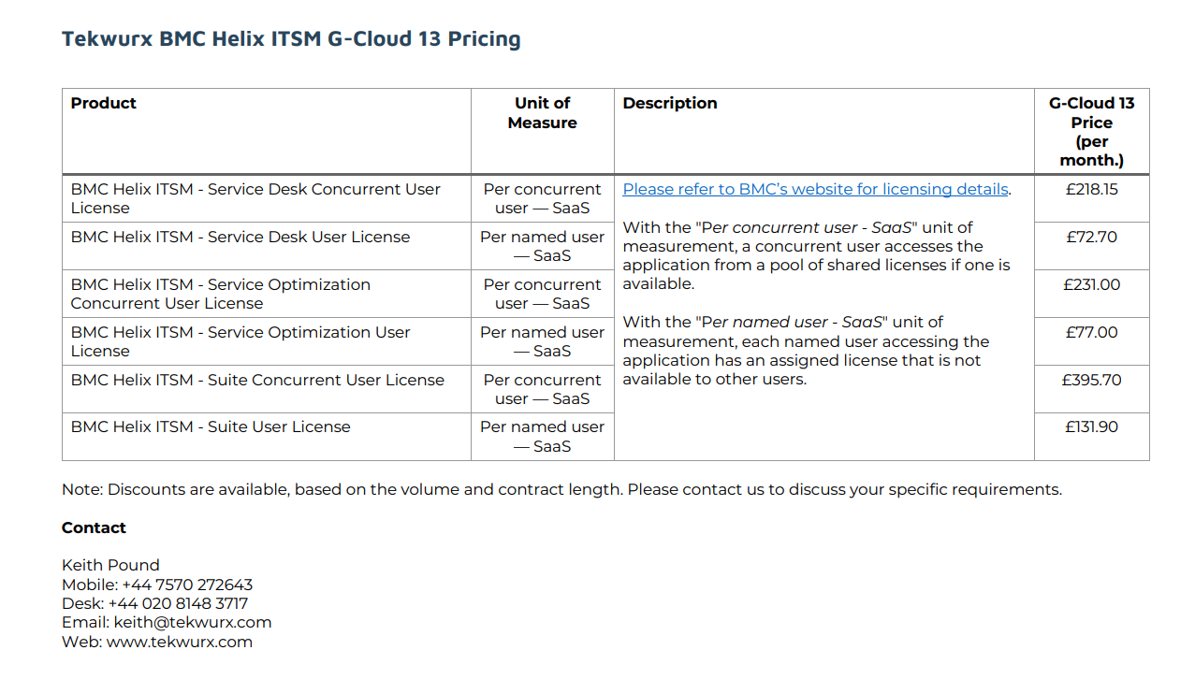Open BMC's website licensing details link
1195x679 pixels.
(x=815, y=189)
